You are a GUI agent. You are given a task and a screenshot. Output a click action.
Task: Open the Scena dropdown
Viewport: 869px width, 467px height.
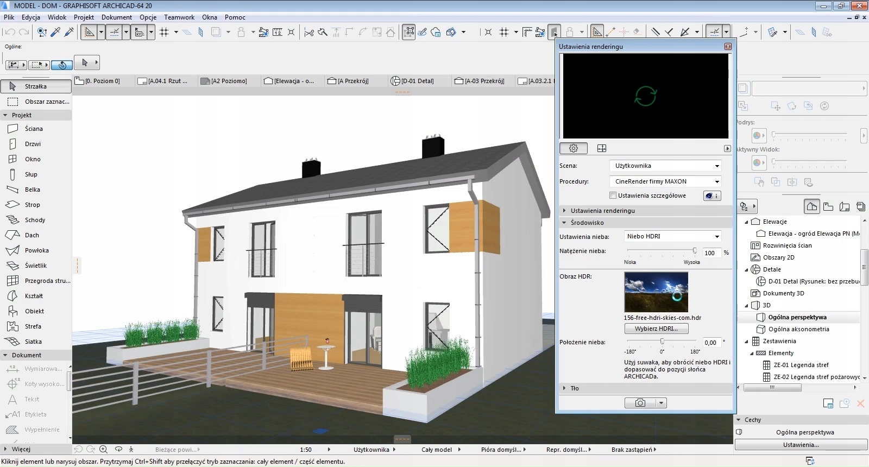point(666,166)
